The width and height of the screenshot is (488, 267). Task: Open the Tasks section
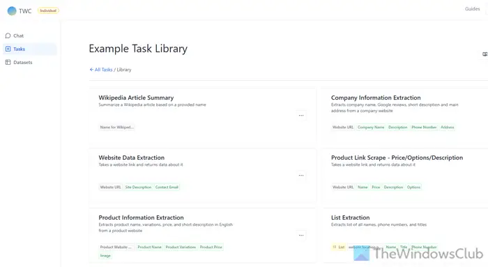[x=29, y=49]
